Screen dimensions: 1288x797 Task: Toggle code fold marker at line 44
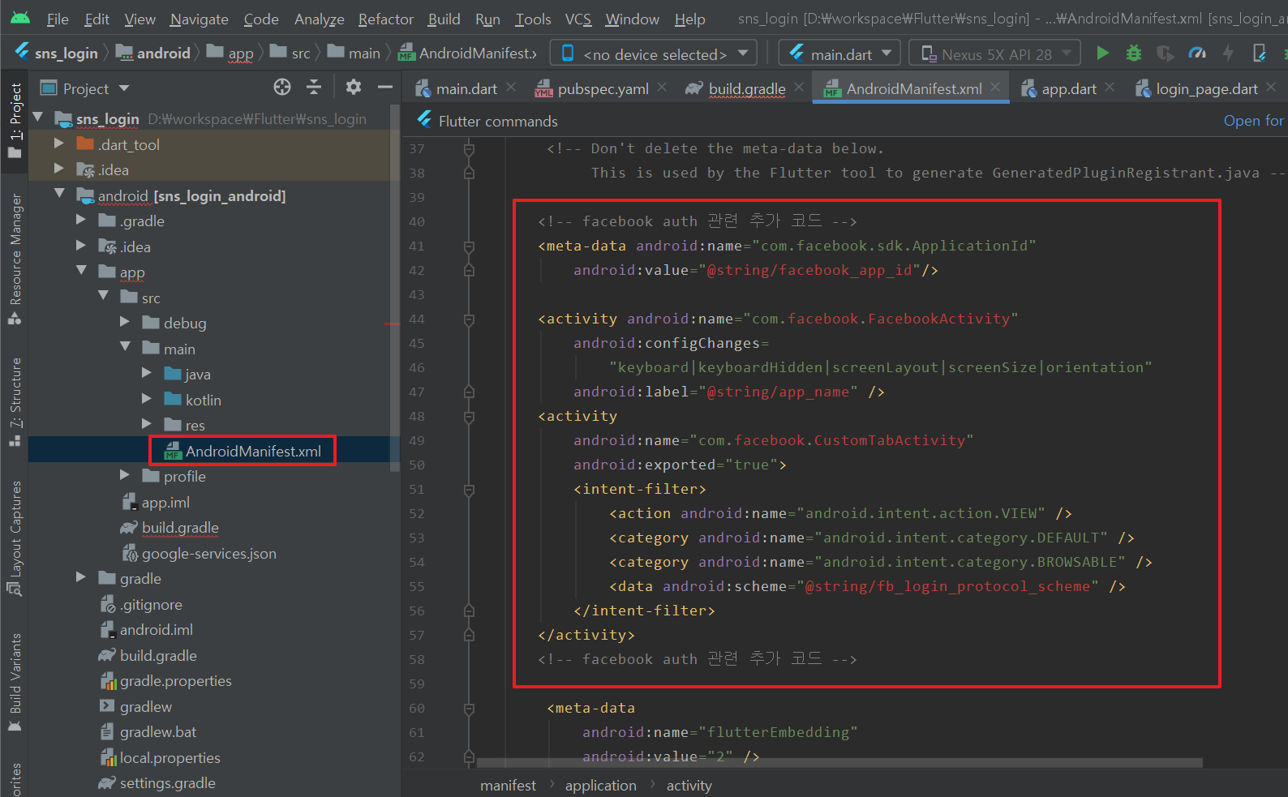469,319
